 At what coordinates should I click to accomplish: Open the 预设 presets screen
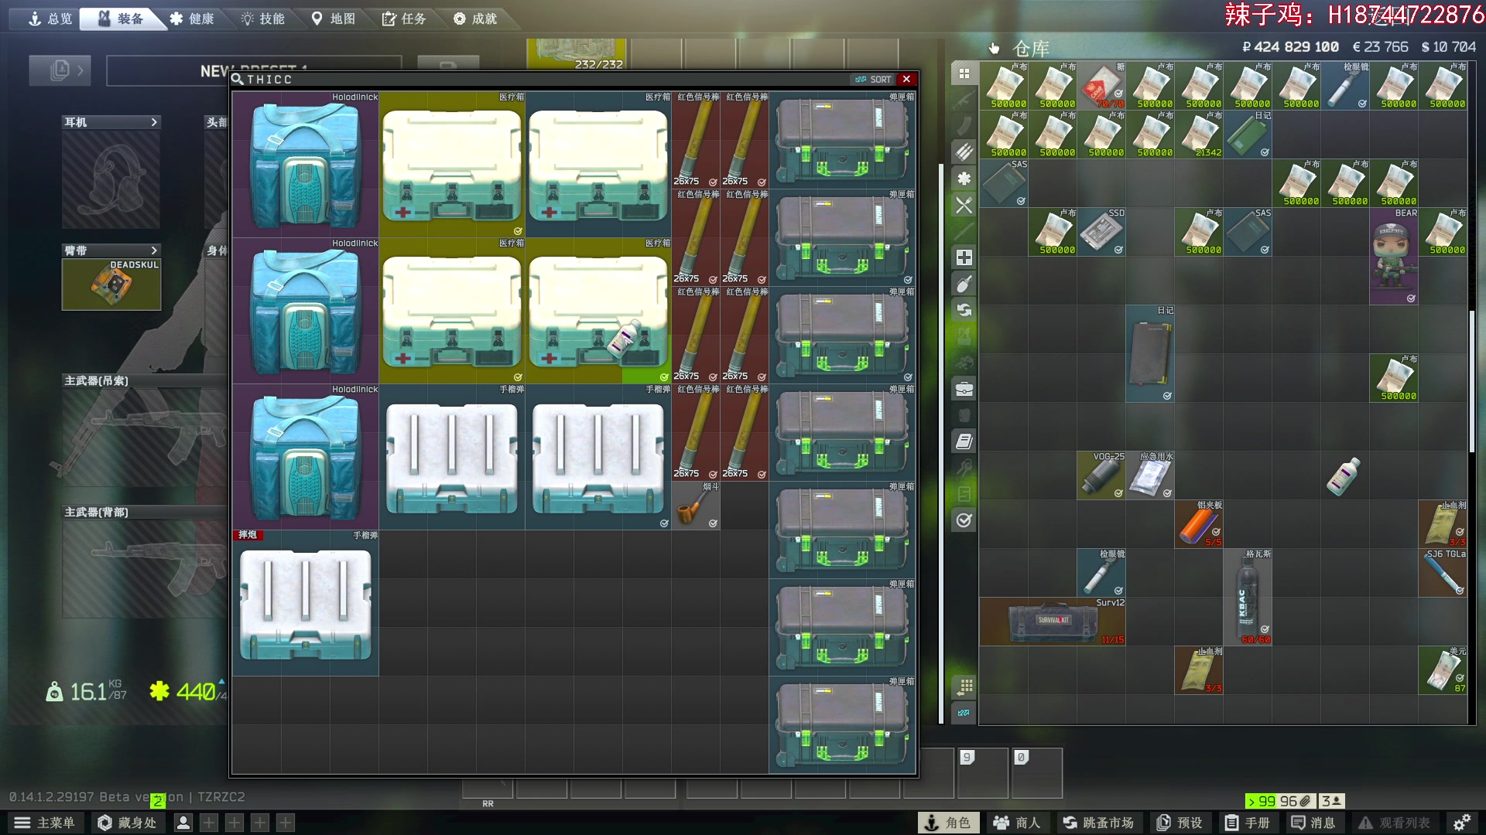click(1180, 823)
